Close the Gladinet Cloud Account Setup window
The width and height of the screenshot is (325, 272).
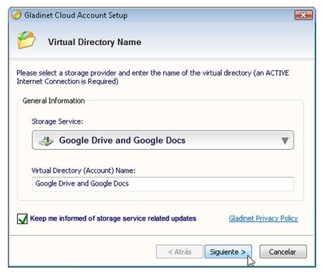304,15
